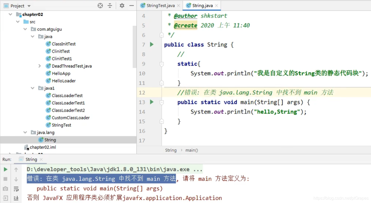Click the down stack trace arrow
The image size is (371, 203).
click(x=16, y=179)
